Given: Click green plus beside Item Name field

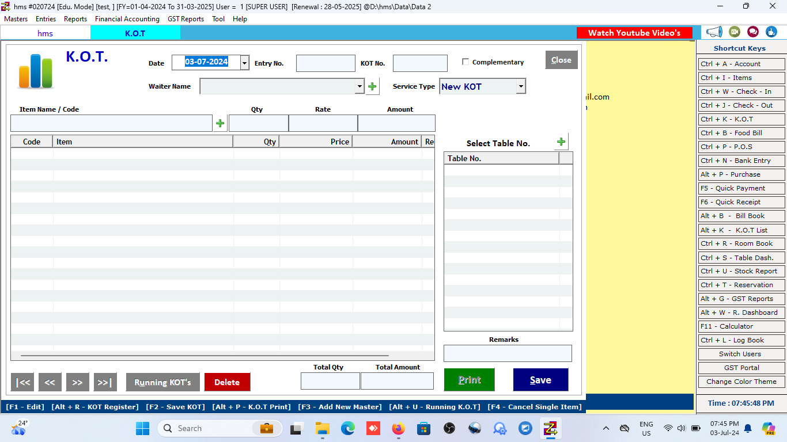Looking at the screenshot, I should (x=220, y=123).
